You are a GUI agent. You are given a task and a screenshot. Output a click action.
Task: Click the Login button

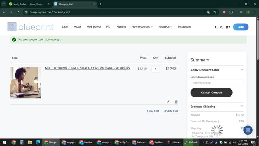click(241, 27)
